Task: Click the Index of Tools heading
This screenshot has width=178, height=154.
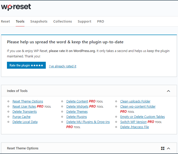Action: coord(17,91)
